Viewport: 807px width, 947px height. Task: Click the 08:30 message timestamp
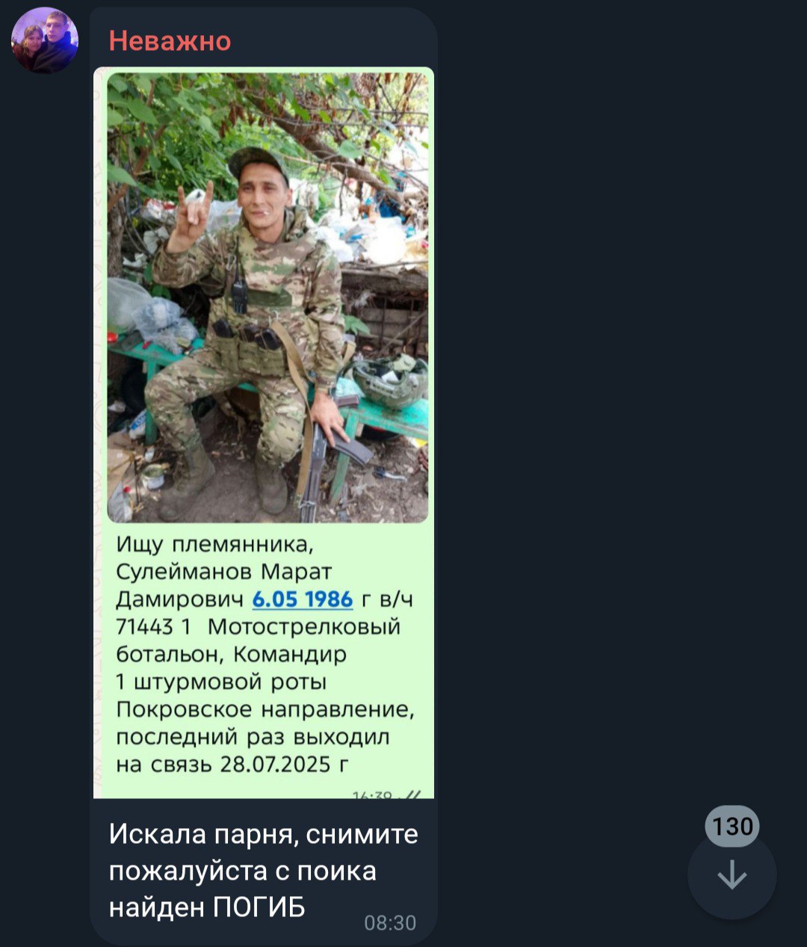pyautogui.click(x=390, y=923)
